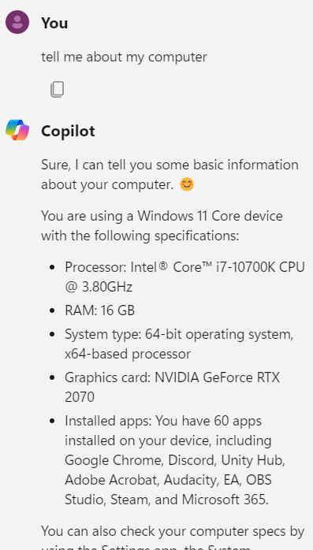
Task: Click the "x64-based processor" text line
Action: tap(128, 354)
